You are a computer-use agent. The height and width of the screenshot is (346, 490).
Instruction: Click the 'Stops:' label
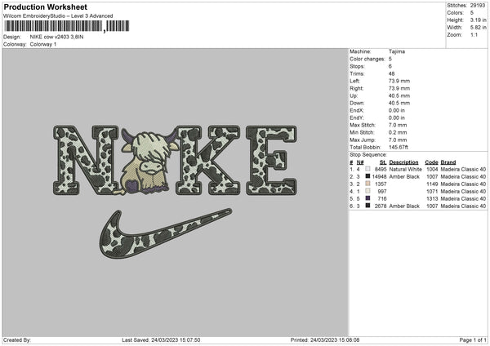coord(357,66)
